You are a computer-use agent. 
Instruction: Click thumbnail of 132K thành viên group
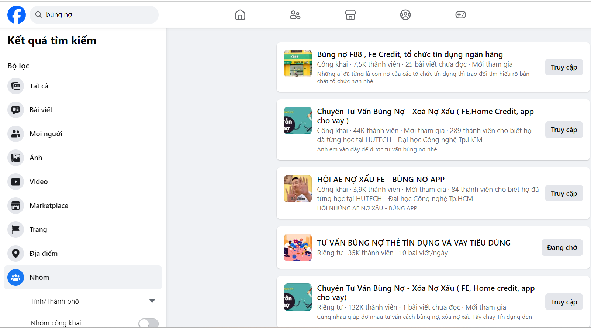tap(298, 297)
